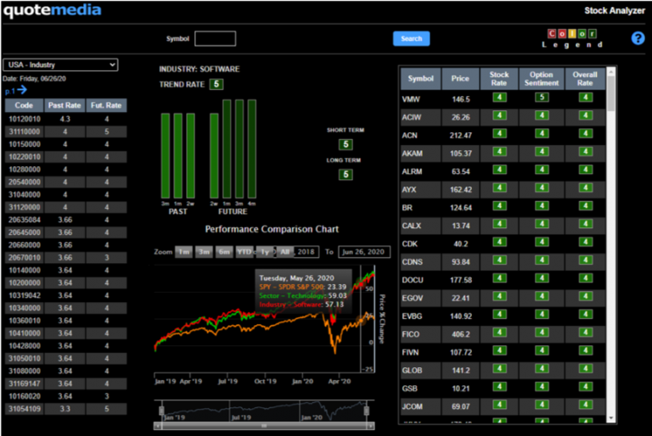Click the GSB option sentiment badge
Screen dimensions: 652x436
(x=542, y=387)
